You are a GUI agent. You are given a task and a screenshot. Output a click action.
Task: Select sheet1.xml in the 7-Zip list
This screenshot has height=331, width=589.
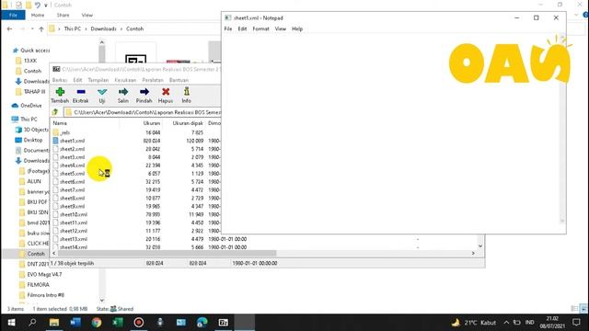[72, 141]
